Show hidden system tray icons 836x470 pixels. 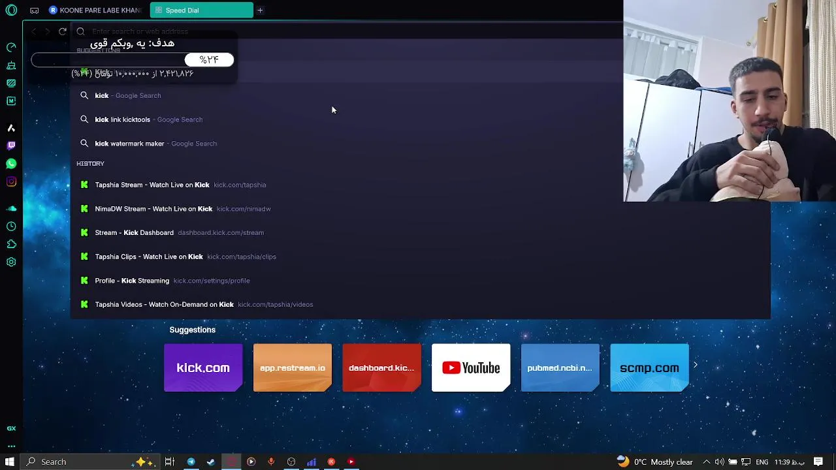[706, 462]
